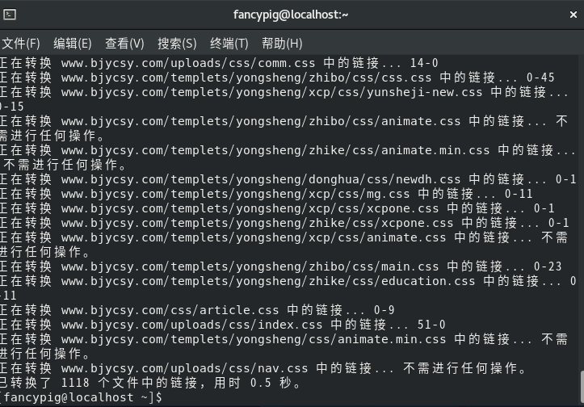Open the 查看(V) menu
584x407 pixels.
124,44
